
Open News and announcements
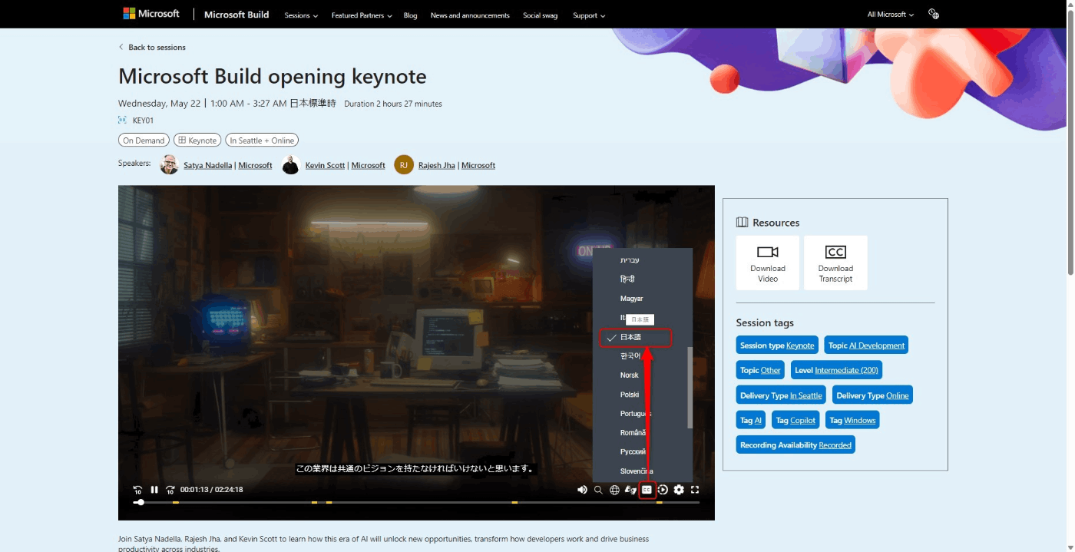[x=470, y=15]
